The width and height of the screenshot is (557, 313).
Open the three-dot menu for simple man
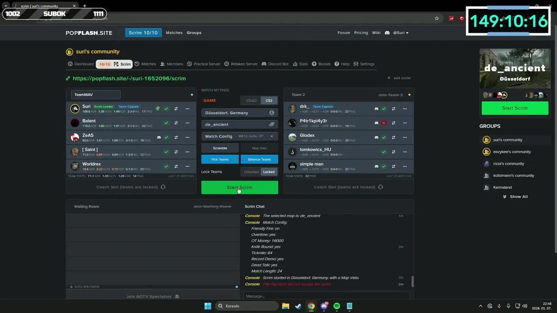coord(405,166)
